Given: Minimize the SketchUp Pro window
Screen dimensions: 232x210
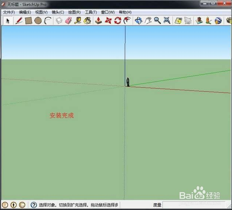Looking at the screenshot, I should (x=205, y=3).
